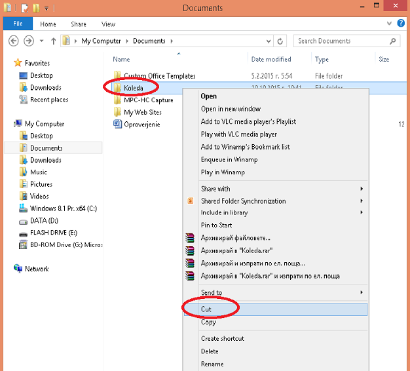
Task: Open Windows 8.1 Pr. x64 (C:) drive
Action: [x=62, y=208]
